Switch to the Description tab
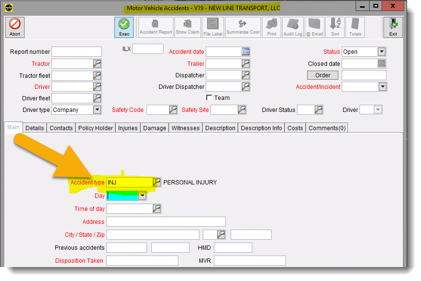Viewport: 421px width, 281px height. click(220, 128)
